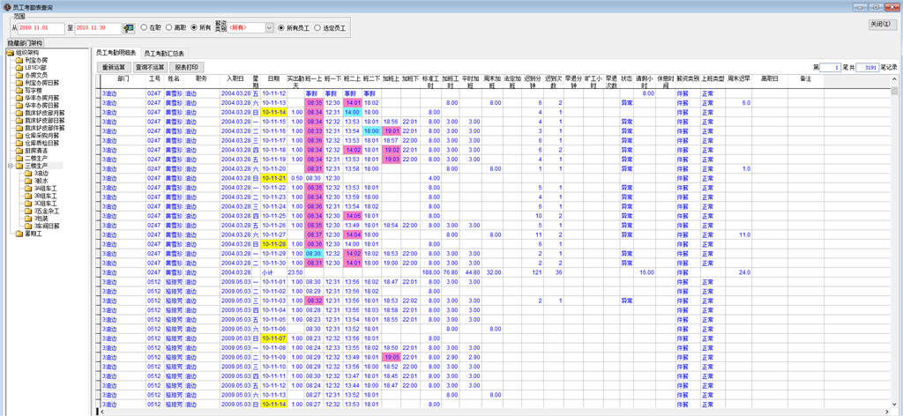The image size is (903, 416).
Task: Click the vertical scrollbar up arrow
Action: click(x=894, y=78)
